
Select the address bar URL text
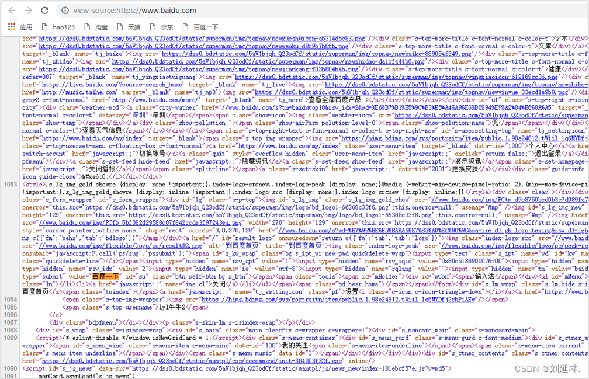click(x=146, y=10)
